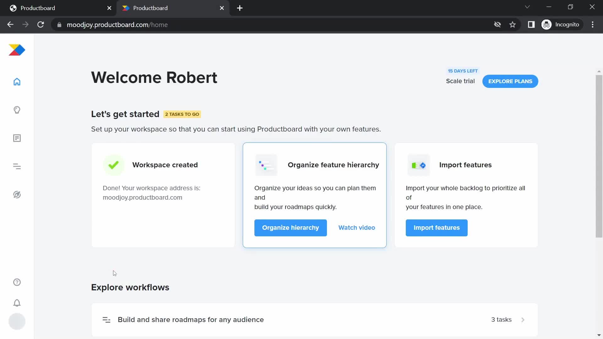The width and height of the screenshot is (603, 339).
Task: Open the Roadmaps sidebar icon
Action: pos(17,166)
